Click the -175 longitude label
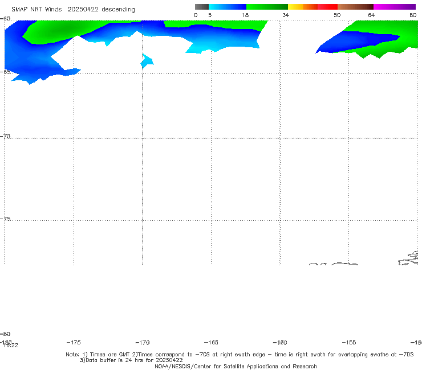Viewport: 422px width, 370px height. pos(74,342)
